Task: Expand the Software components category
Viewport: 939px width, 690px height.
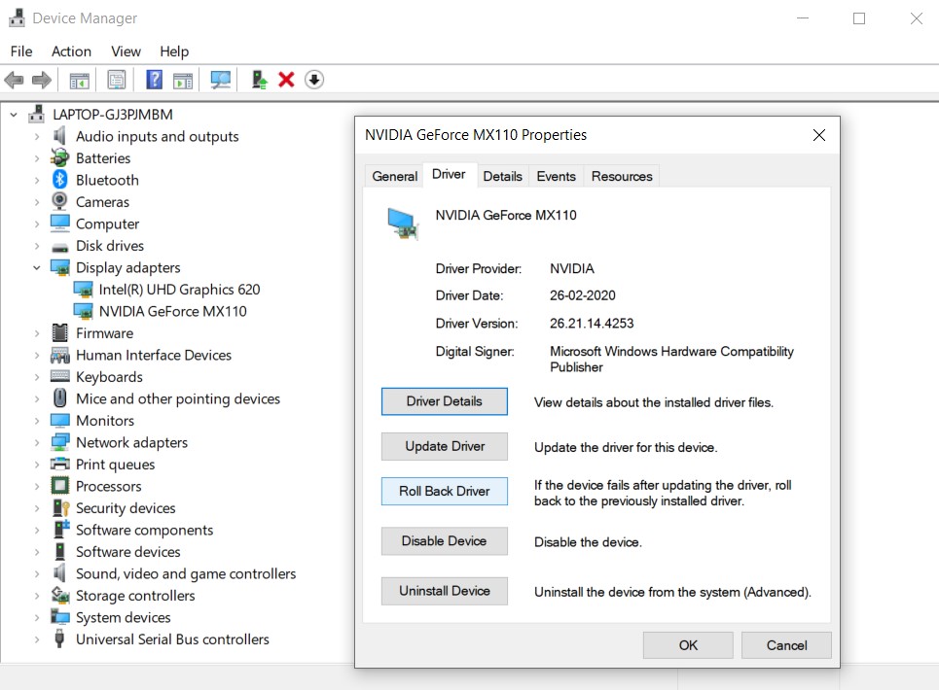Action: point(37,531)
